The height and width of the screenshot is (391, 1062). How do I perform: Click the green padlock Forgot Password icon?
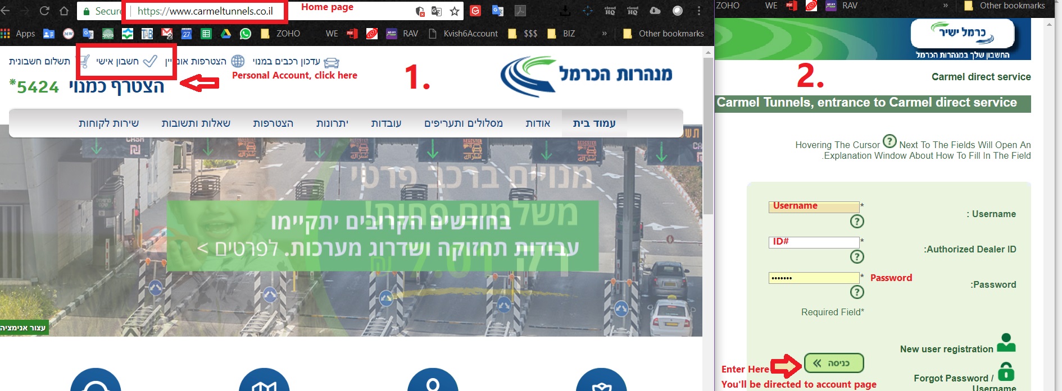coord(1006,371)
